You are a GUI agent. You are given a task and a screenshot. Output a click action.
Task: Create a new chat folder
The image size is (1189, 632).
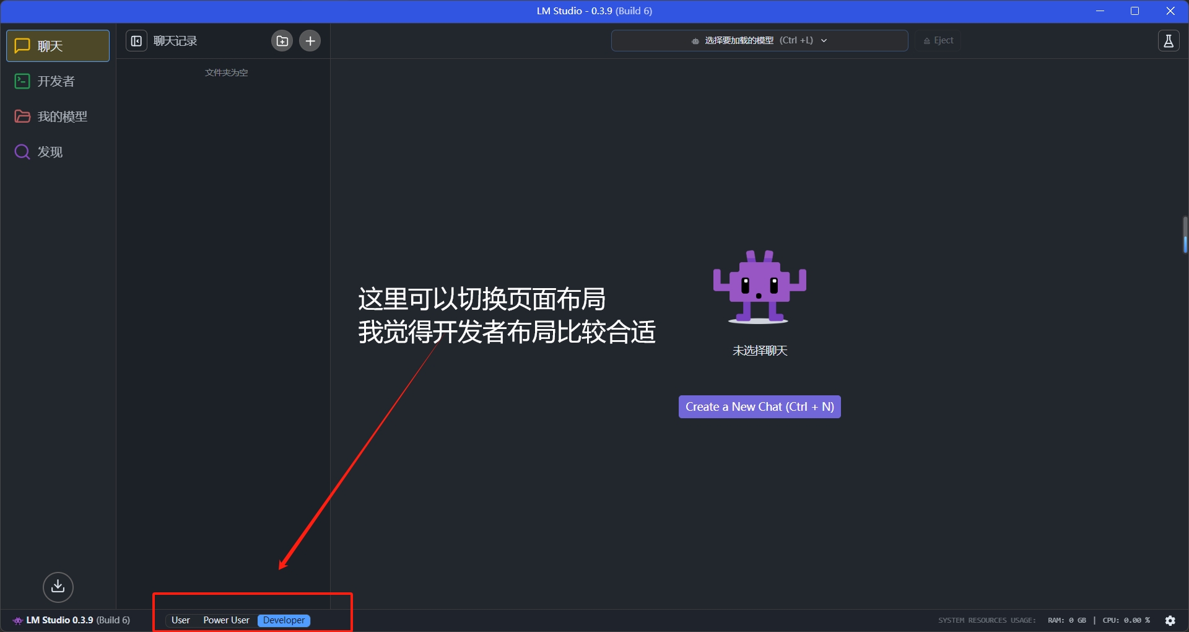click(282, 41)
